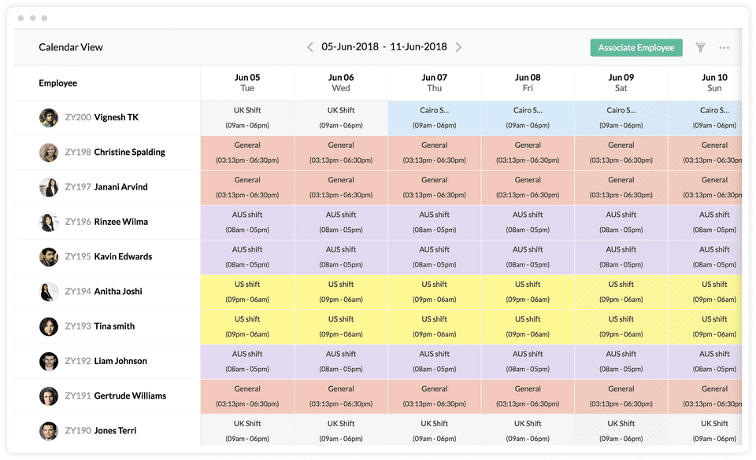Click Jones Terri's UK Shift on Jun 05
The width and height of the screenshot is (756, 460).
tap(247, 429)
